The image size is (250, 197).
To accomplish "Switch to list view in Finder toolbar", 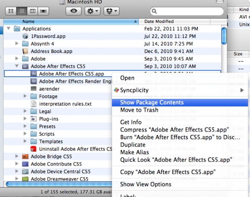I will click(x=22, y=11).
